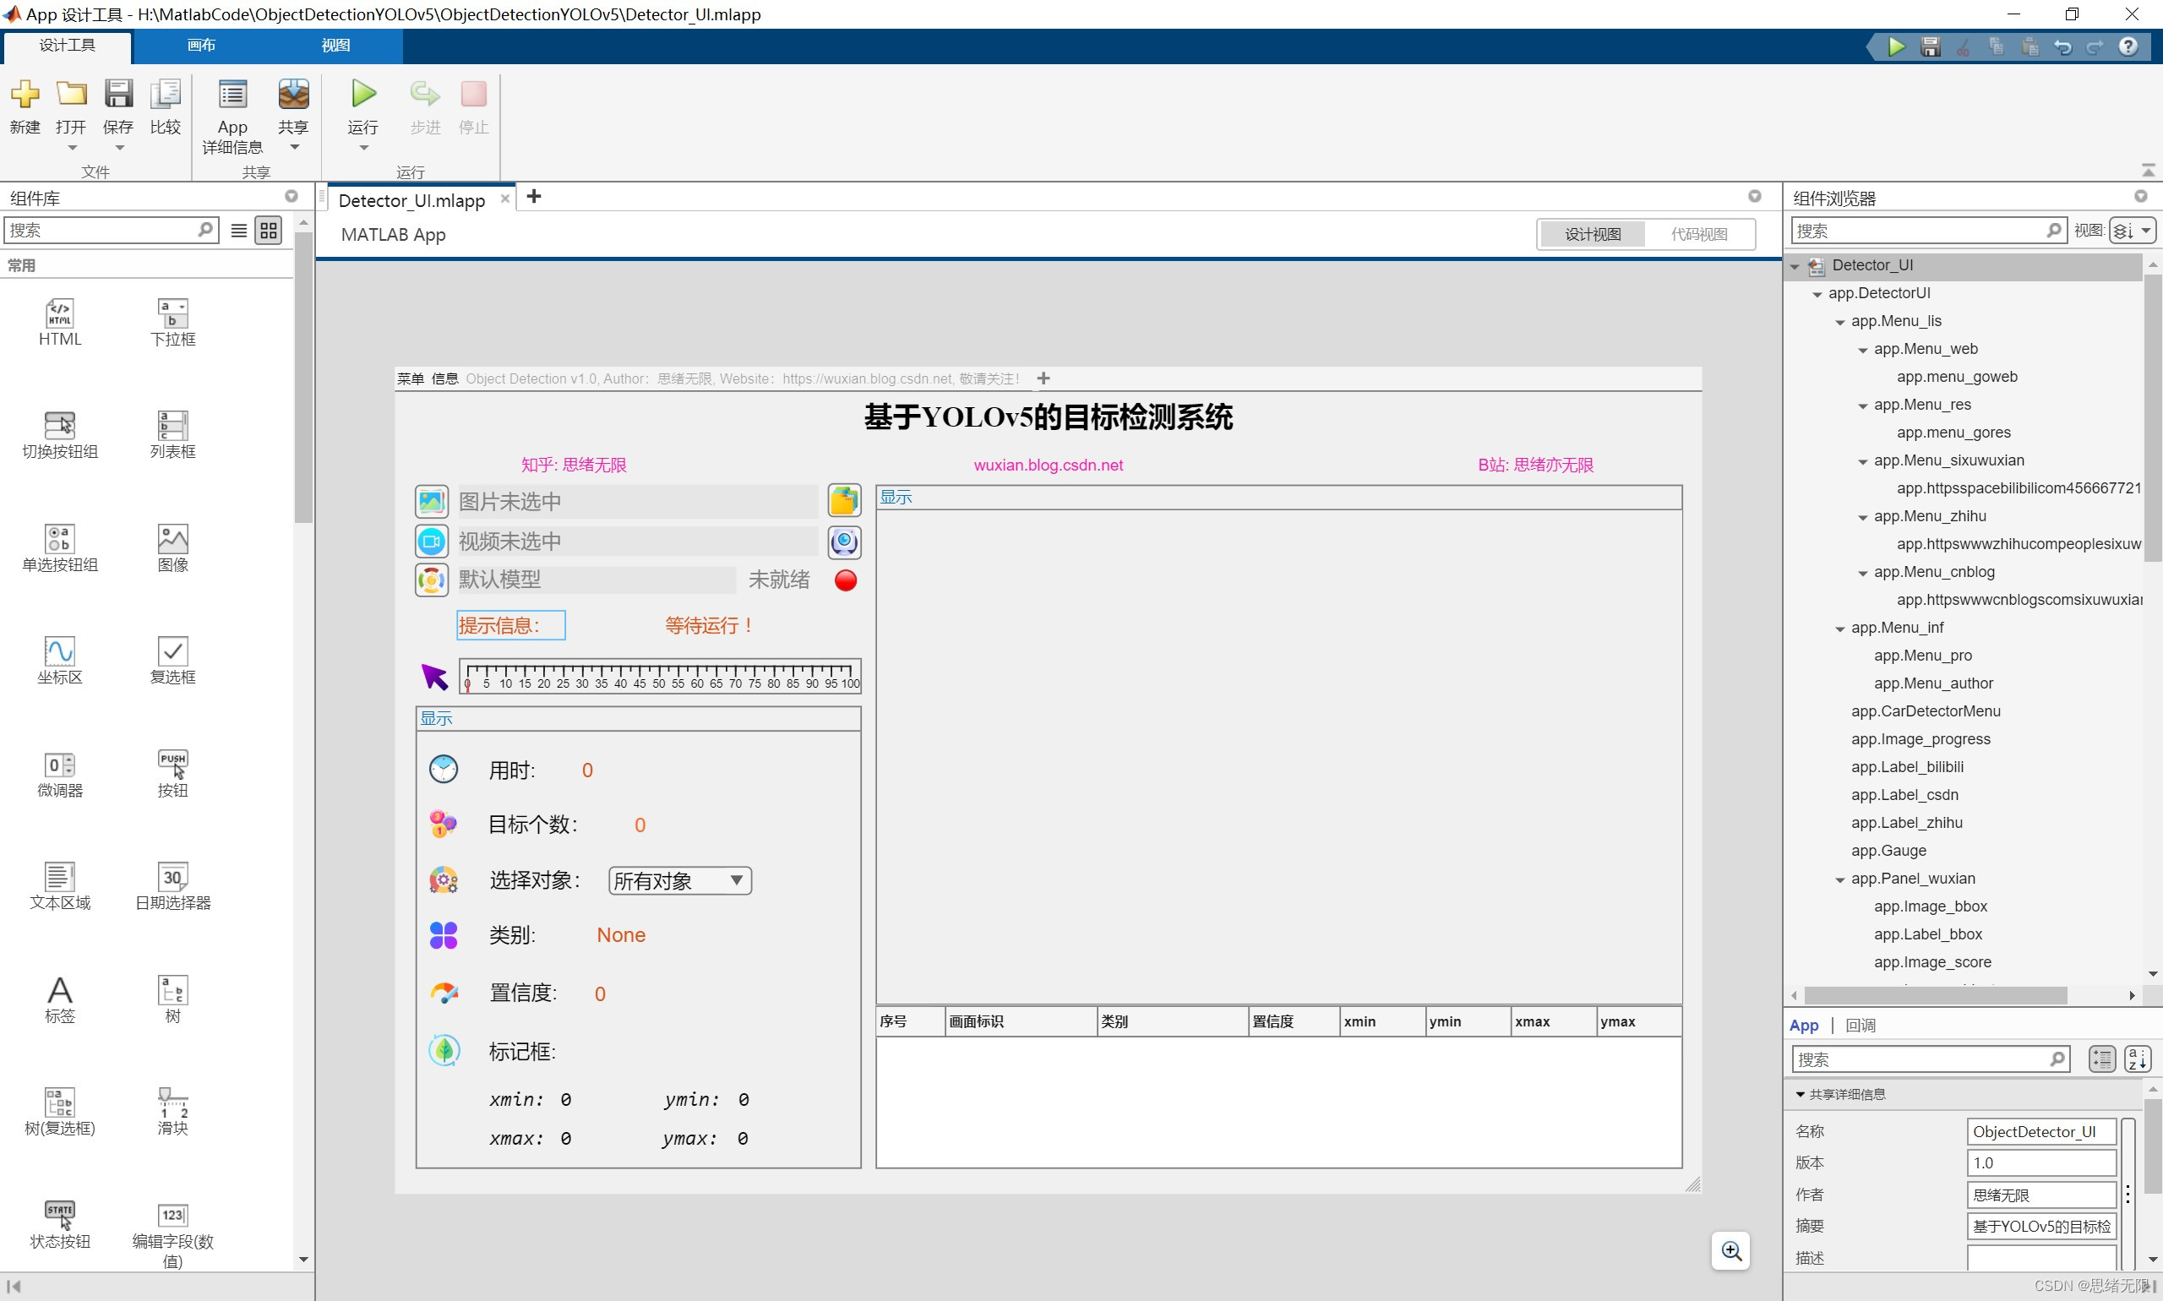The image size is (2163, 1301).
Task: Click the webcam camera icon next to video field
Action: 843,542
